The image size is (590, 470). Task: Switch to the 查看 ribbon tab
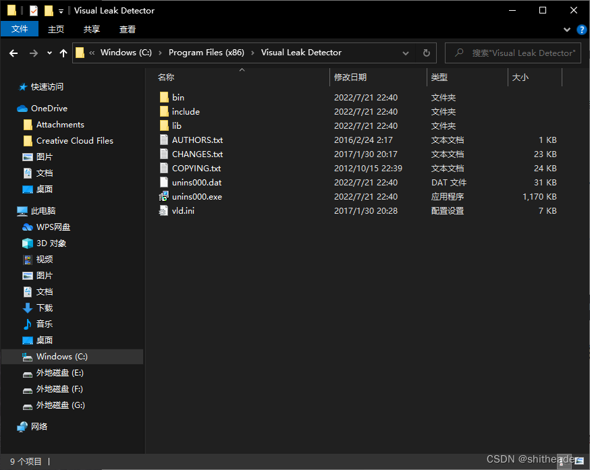tap(127, 29)
